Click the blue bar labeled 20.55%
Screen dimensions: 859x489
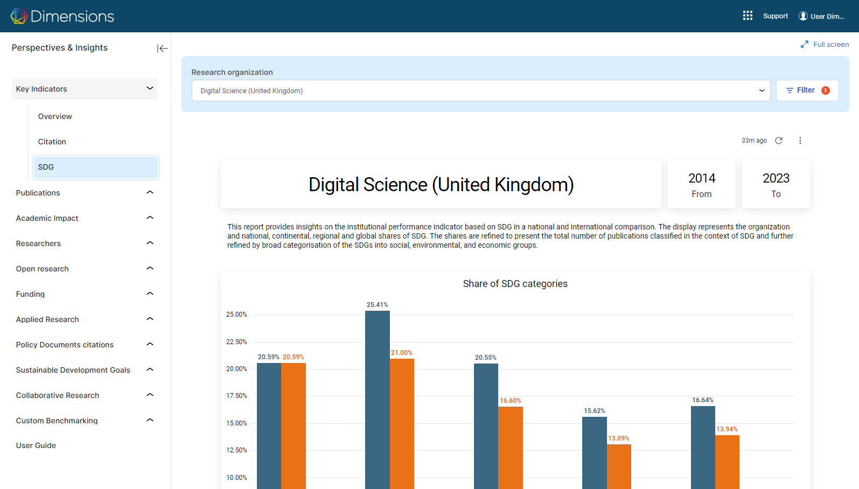[x=486, y=426]
